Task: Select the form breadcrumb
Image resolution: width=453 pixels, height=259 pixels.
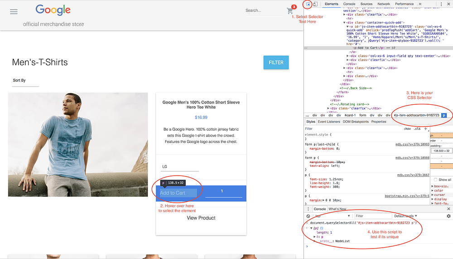Action: (x=362, y=115)
